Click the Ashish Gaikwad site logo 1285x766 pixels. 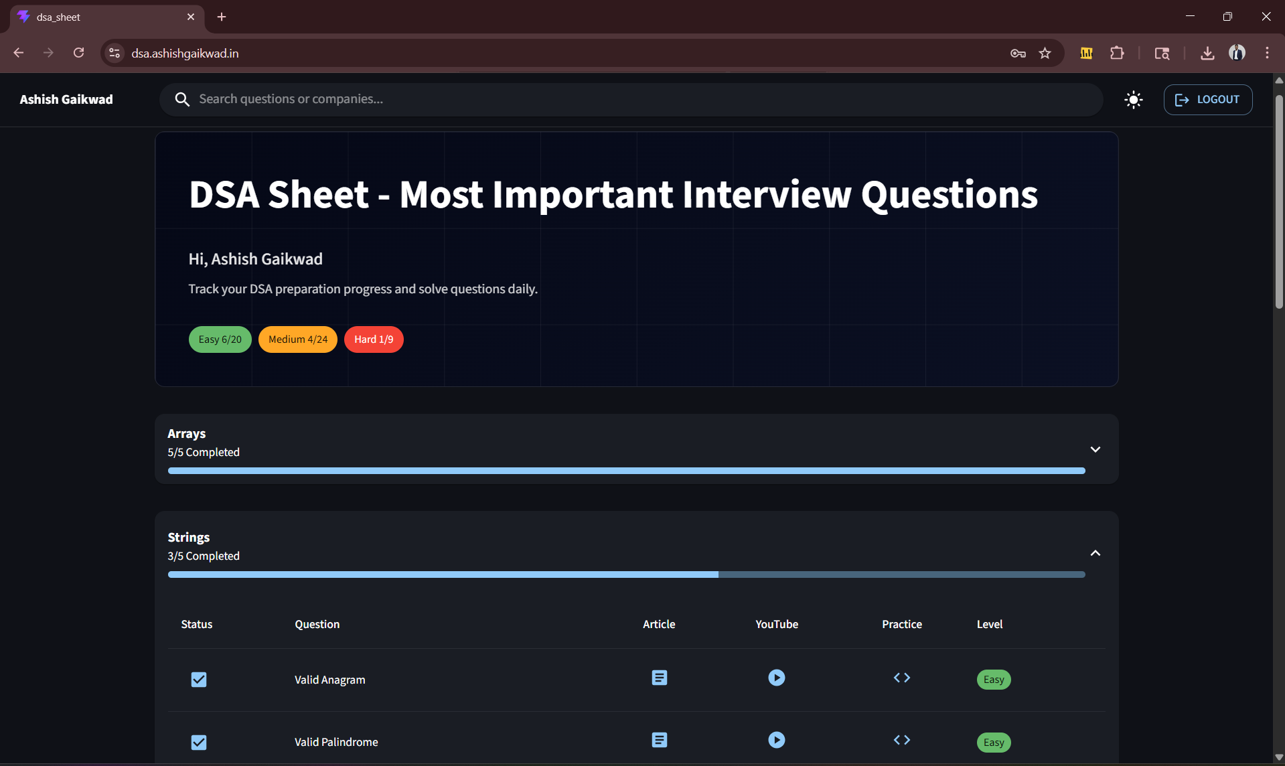point(66,99)
